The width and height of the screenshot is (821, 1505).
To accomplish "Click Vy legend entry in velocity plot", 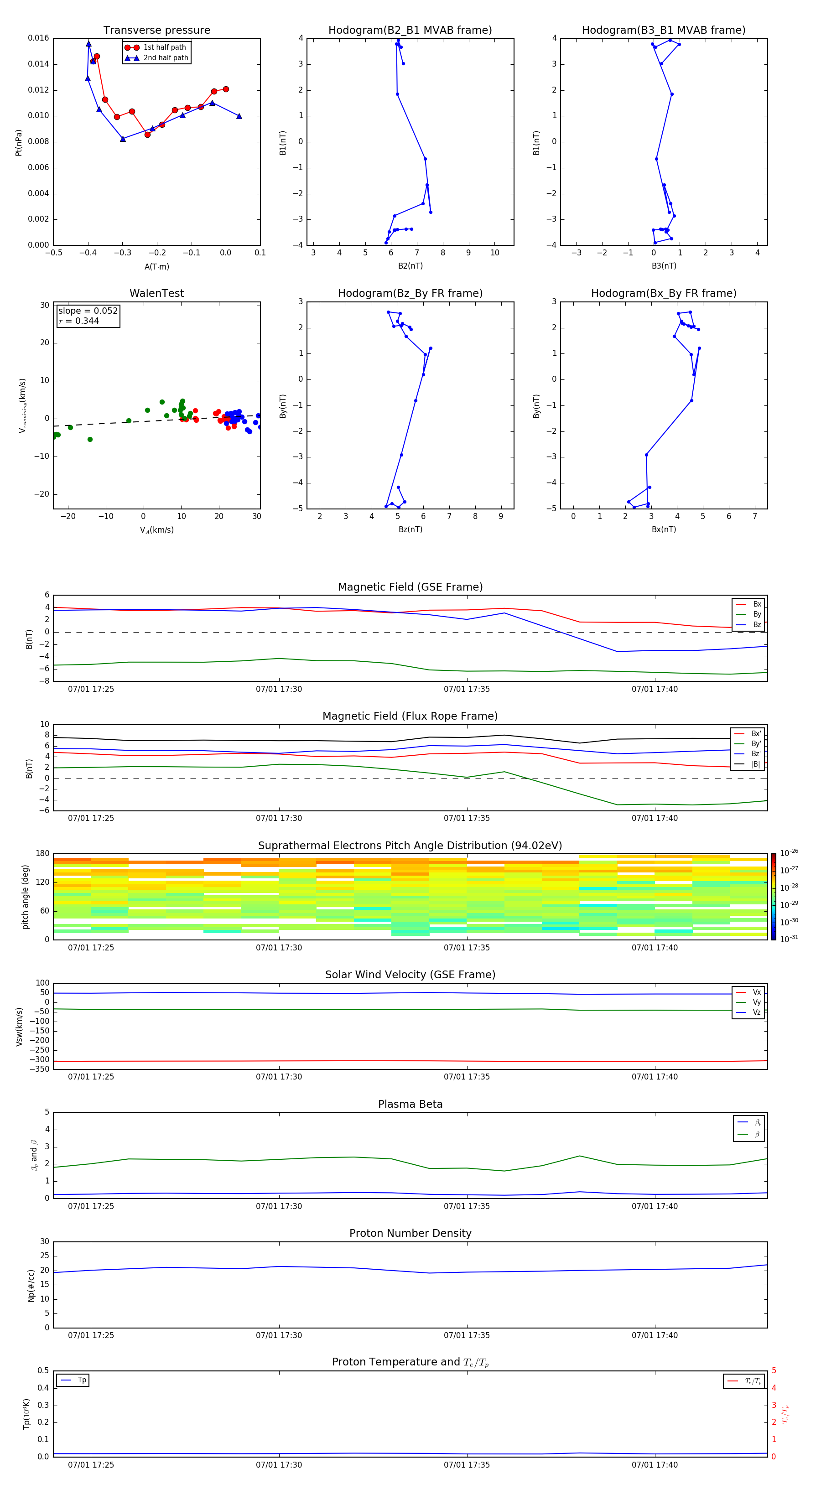I will [x=748, y=1002].
